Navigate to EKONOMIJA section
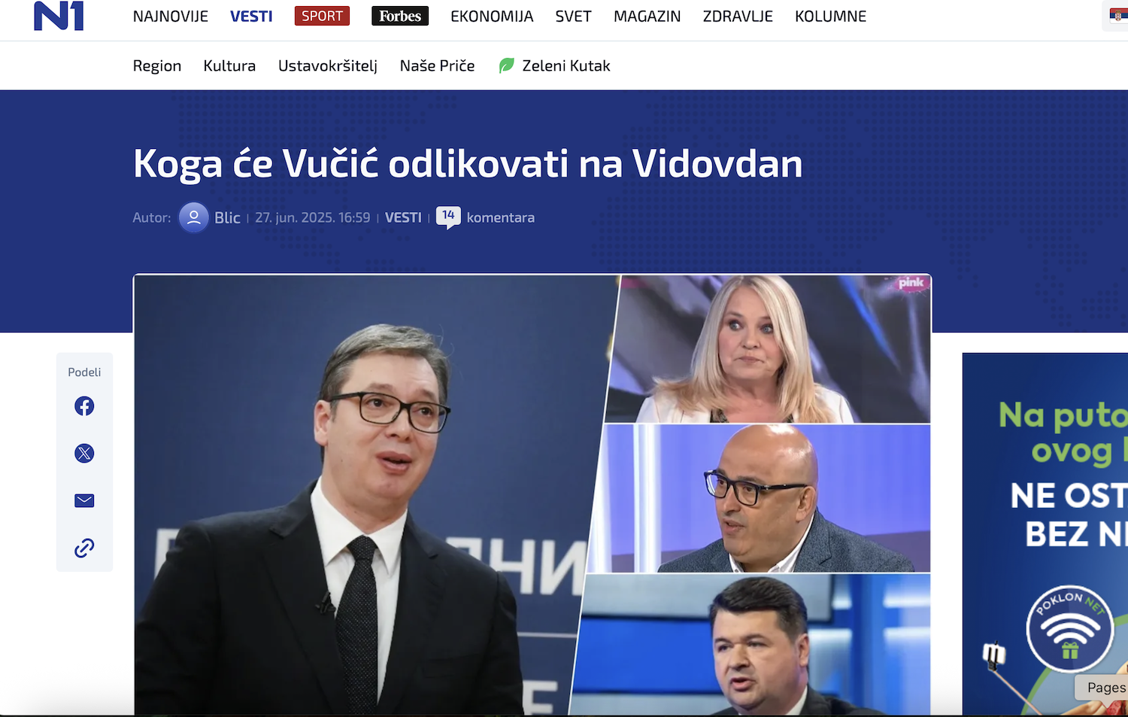 coord(492,16)
